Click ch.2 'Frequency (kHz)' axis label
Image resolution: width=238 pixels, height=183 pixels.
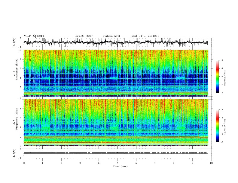pyautogui.click(x=17, y=119)
